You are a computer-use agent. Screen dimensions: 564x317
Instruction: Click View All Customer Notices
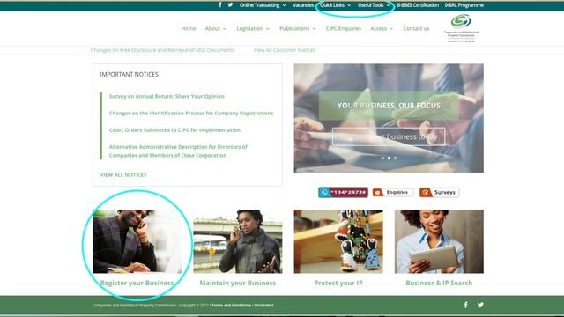click(284, 50)
